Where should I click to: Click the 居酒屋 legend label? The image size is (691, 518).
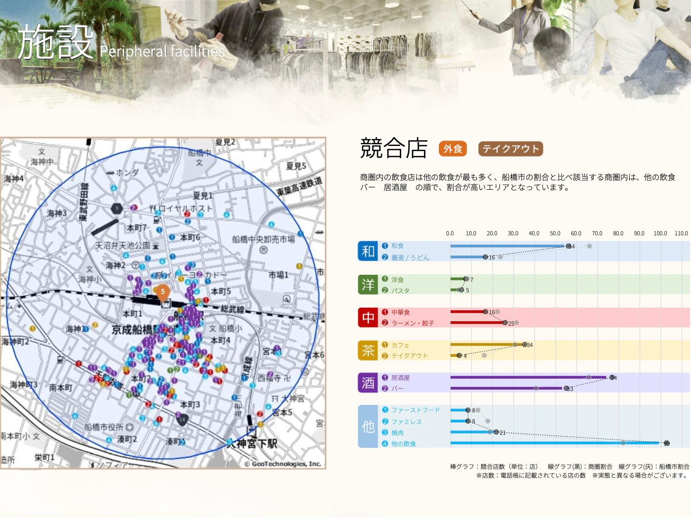pos(400,378)
